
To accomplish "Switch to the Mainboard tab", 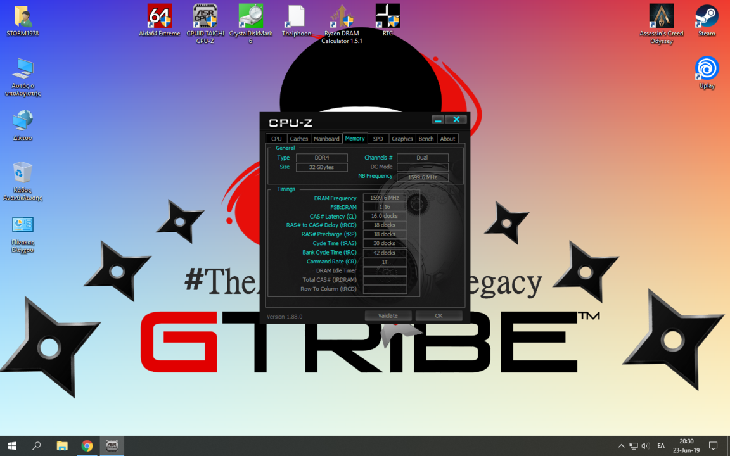I will [326, 139].
